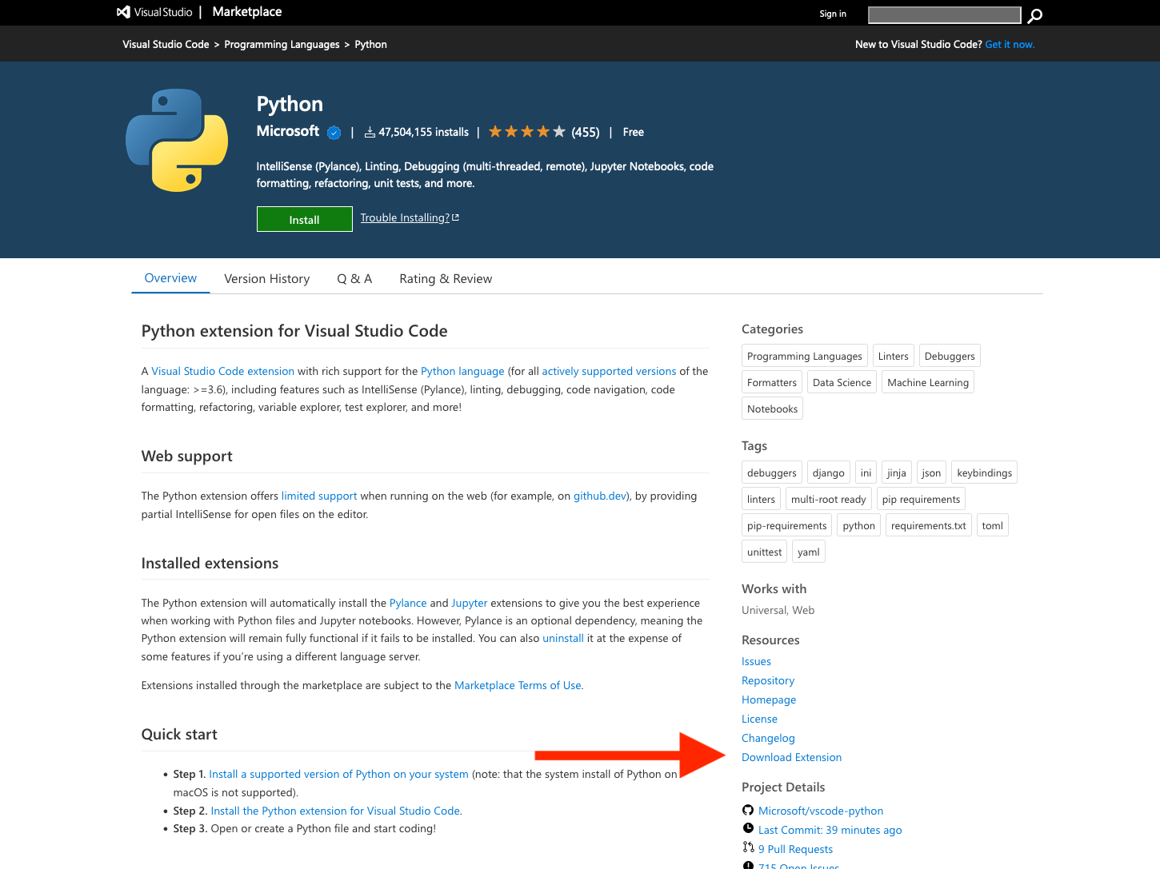Viewport: 1160px width, 869px height.
Task: Click the external link icon after Trouble Installing
Action: (456, 217)
